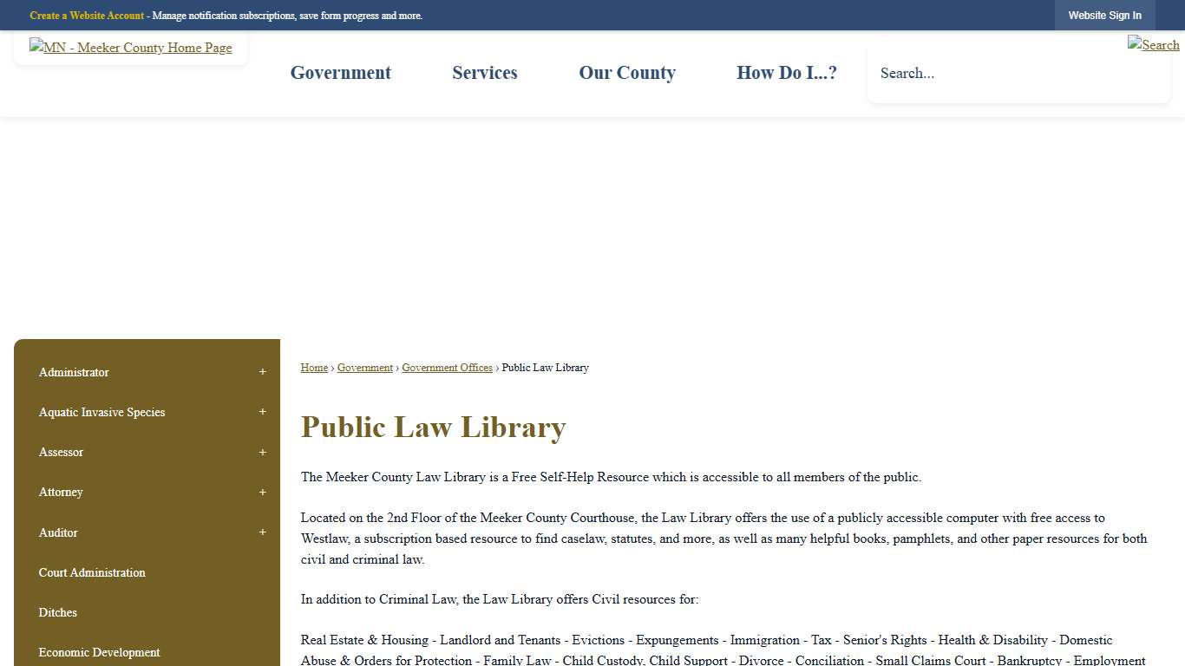The image size is (1185, 666).
Task: Click Create a Website Account
Action: [86, 15]
